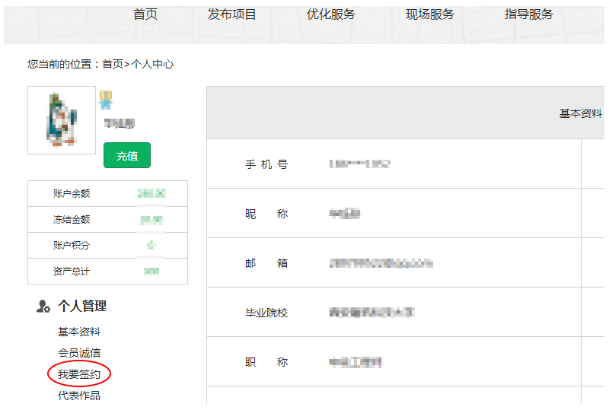Open the 发布项目 navigation item
609x410 pixels.
pos(232,14)
